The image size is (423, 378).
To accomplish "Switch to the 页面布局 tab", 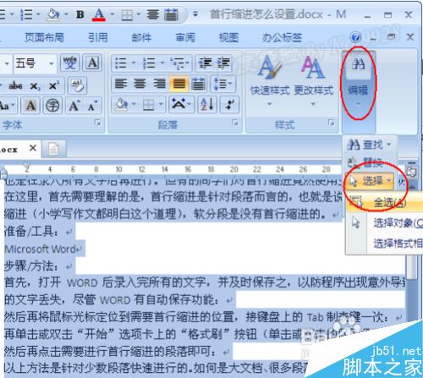I will (x=44, y=37).
